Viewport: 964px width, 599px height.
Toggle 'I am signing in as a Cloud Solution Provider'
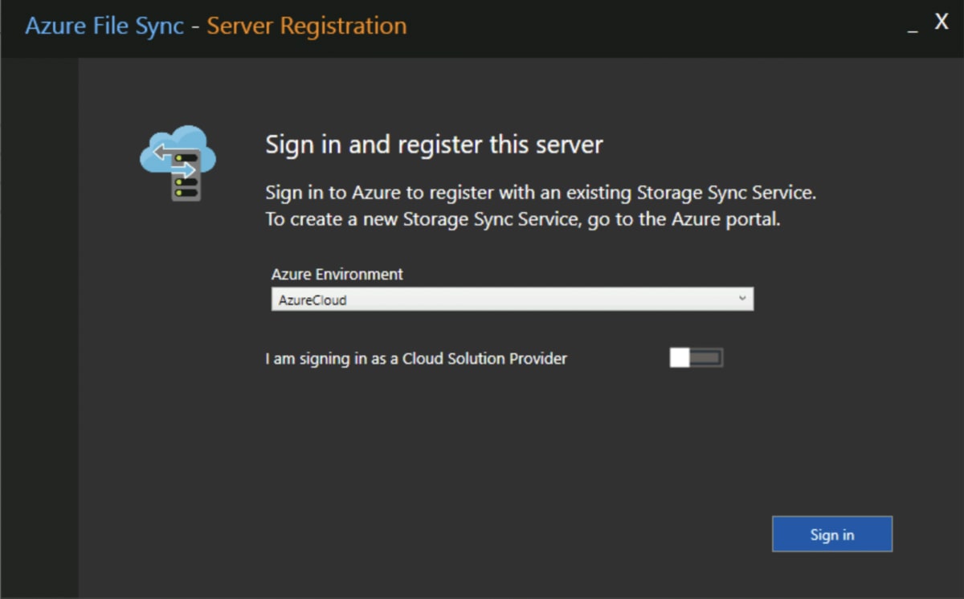pyautogui.click(x=696, y=357)
